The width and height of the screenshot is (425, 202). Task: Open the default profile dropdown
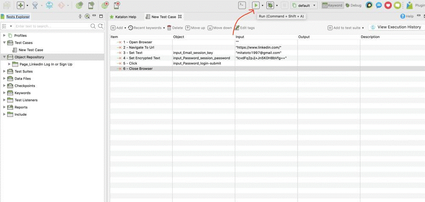(x=304, y=6)
